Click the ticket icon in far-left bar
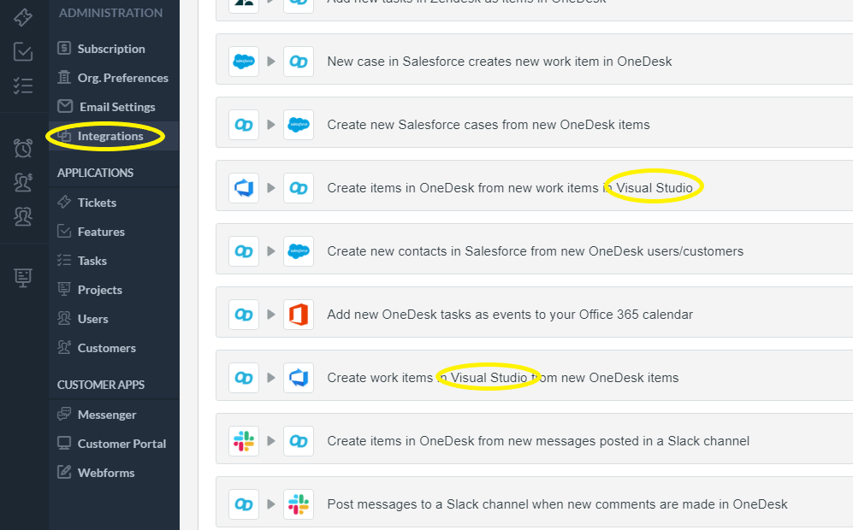The height and width of the screenshot is (530, 853). pyautogui.click(x=23, y=17)
